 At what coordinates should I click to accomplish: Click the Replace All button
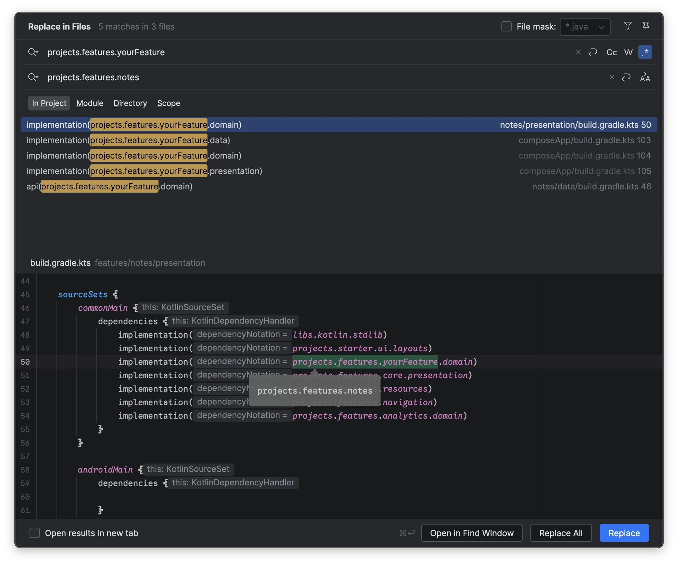point(561,533)
